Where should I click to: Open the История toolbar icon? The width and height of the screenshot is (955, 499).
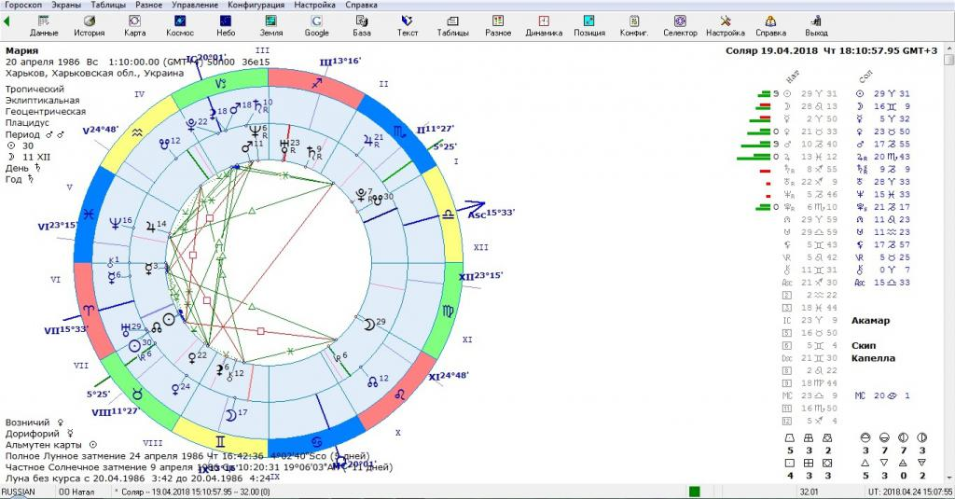(x=90, y=25)
